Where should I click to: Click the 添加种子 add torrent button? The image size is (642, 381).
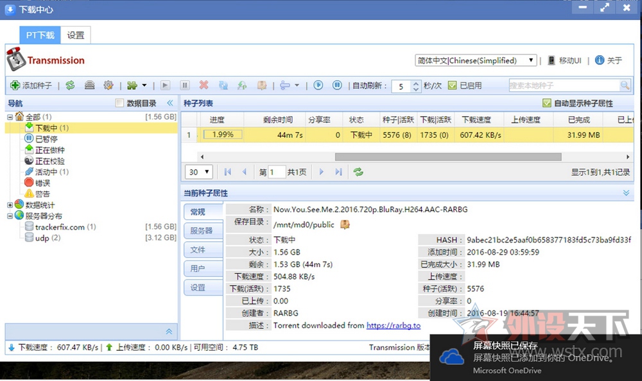pos(31,85)
